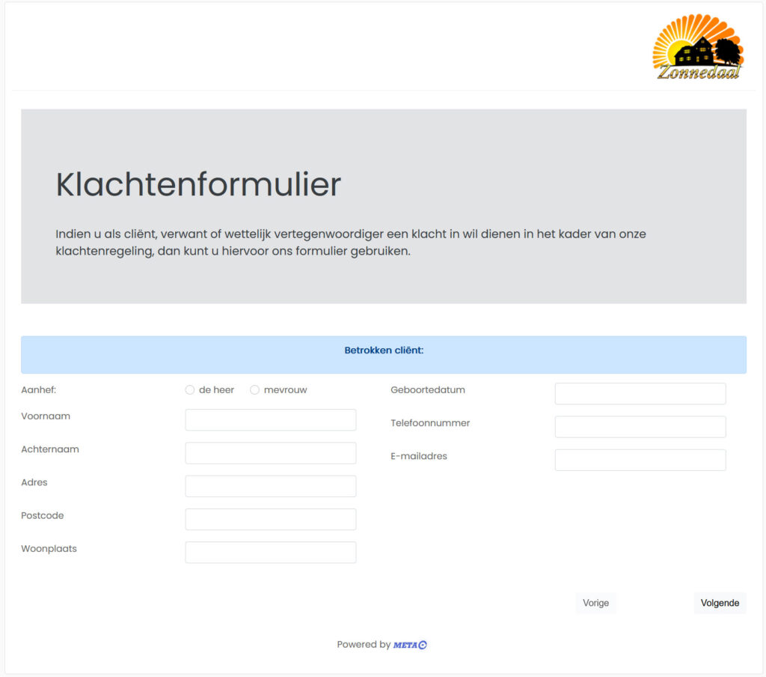Focus the Woonplaats input field
This screenshot has height=677, width=766.
(x=271, y=552)
